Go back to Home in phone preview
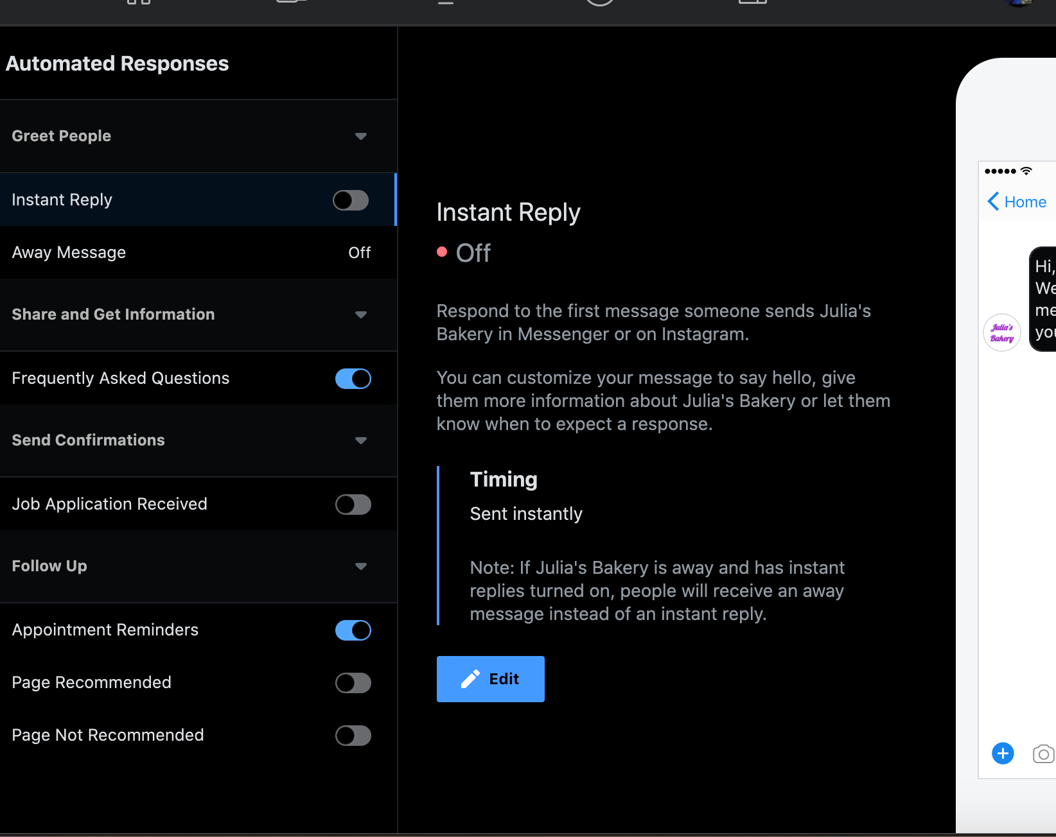The width and height of the screenshot is (1056, 837). 1017,202
